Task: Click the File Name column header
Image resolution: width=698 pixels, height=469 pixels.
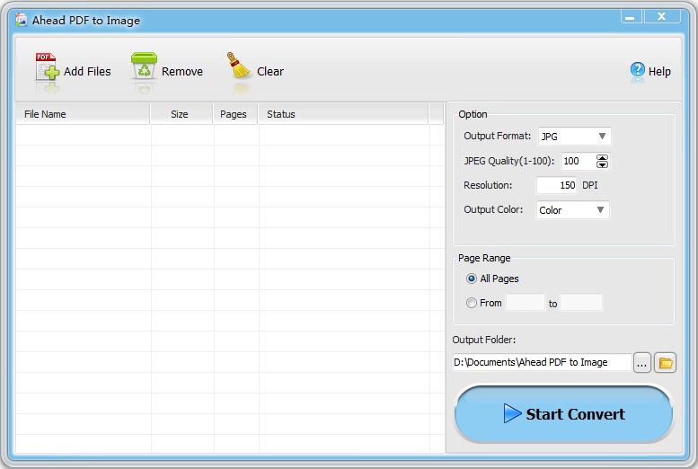Action: (82, 114)
